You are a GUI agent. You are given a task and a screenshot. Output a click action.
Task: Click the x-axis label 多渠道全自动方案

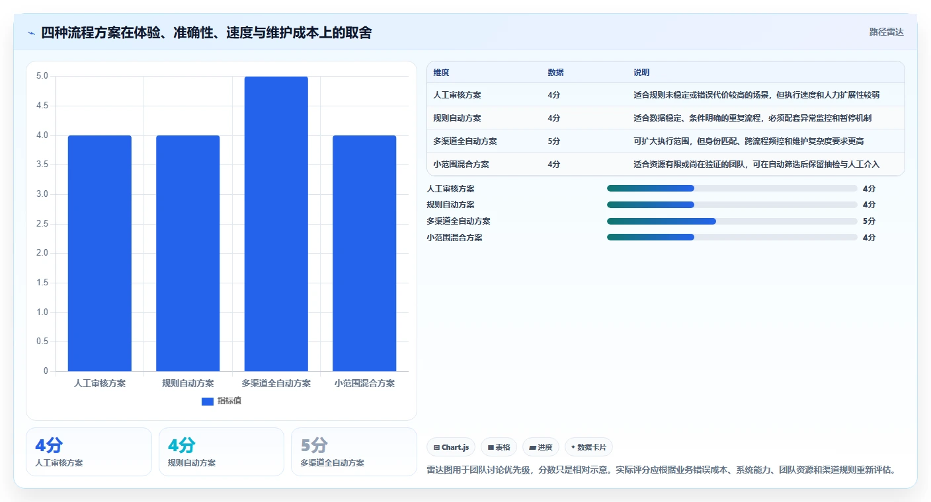(276, 383)
